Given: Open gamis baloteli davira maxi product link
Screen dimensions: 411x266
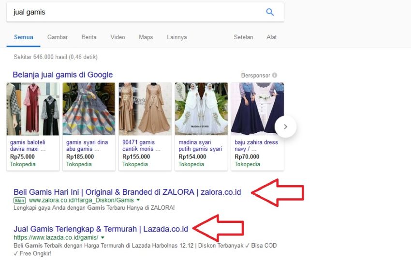Looking at the screenshot, I should tap(28, 145).
